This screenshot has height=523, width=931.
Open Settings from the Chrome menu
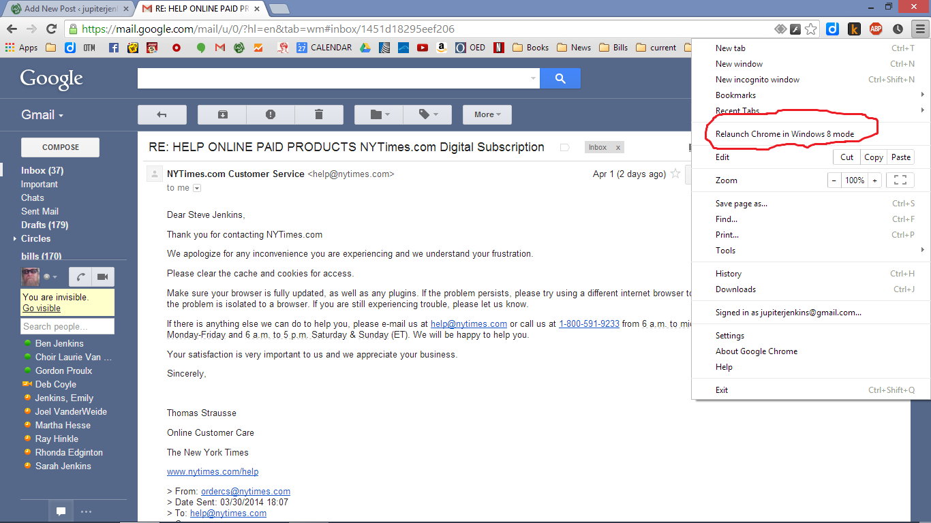click(x=811, y=336)
